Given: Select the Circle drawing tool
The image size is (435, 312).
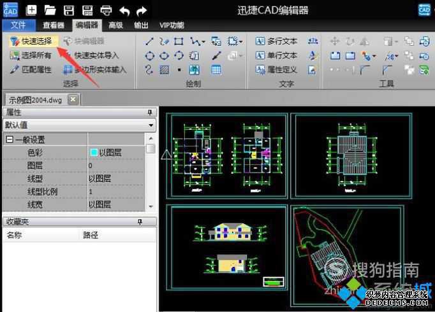Looking at the screenshot, I should coord(149,55).
